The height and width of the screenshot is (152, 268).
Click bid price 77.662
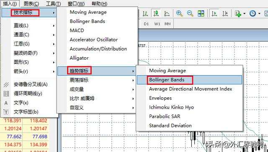[x=14, y=137]
